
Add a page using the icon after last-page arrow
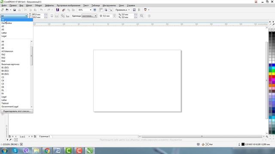click(x=35, y=136)
